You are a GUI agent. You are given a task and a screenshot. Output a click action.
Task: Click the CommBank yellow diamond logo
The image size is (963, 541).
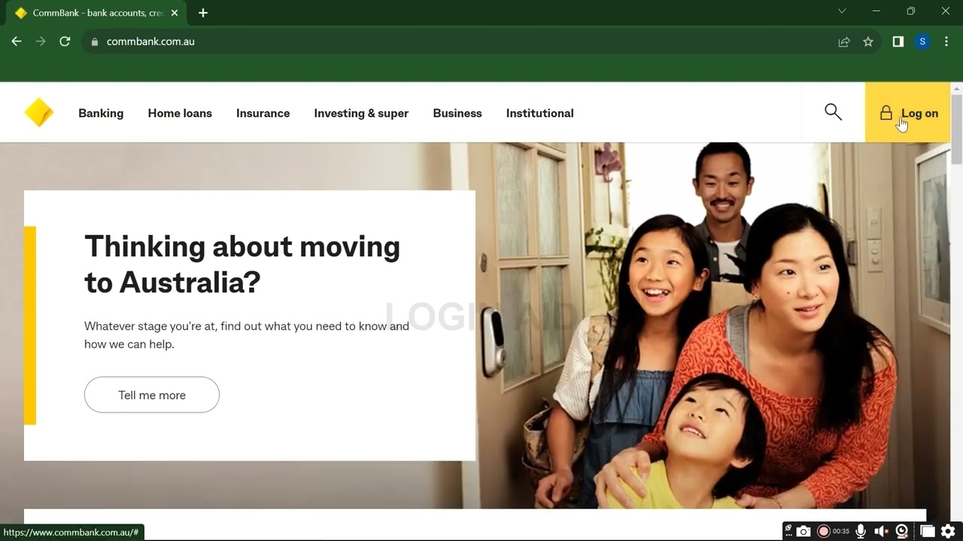click(39, 113)
